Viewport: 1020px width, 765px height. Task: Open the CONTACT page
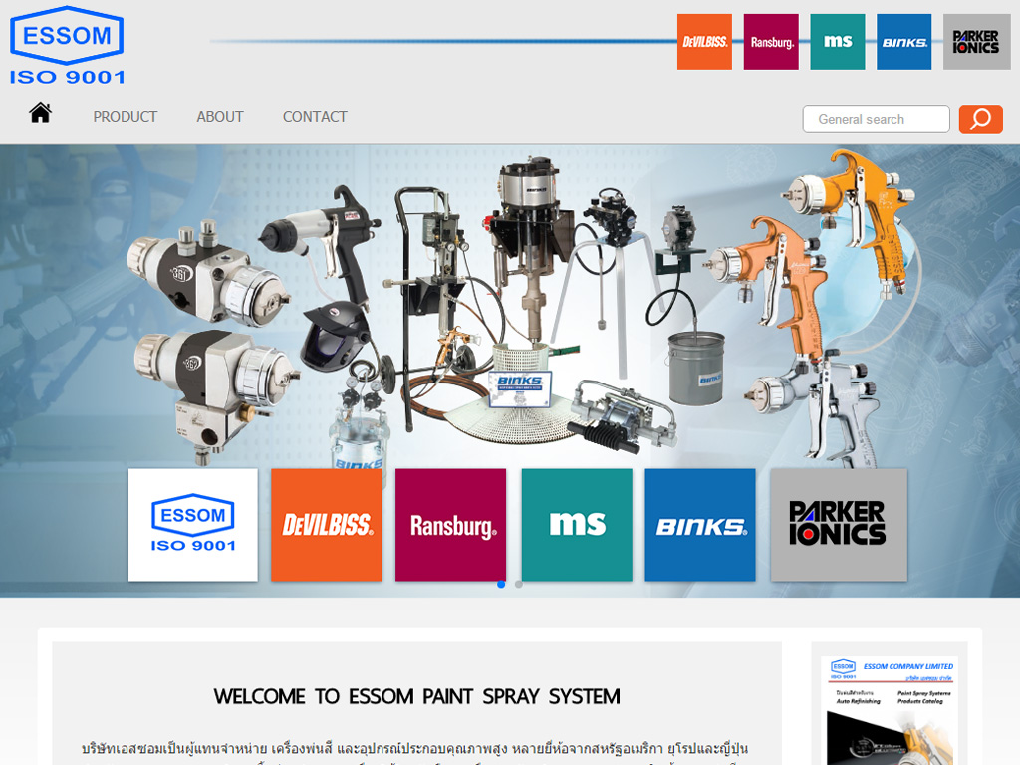pos(315,117)
